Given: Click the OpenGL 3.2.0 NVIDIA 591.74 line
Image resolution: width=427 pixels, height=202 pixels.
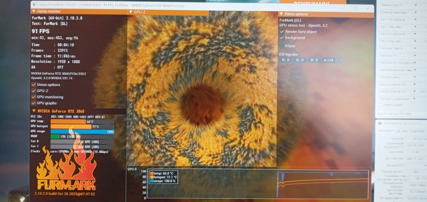Looking at the screenshot, I should click(x=52, y=78).
